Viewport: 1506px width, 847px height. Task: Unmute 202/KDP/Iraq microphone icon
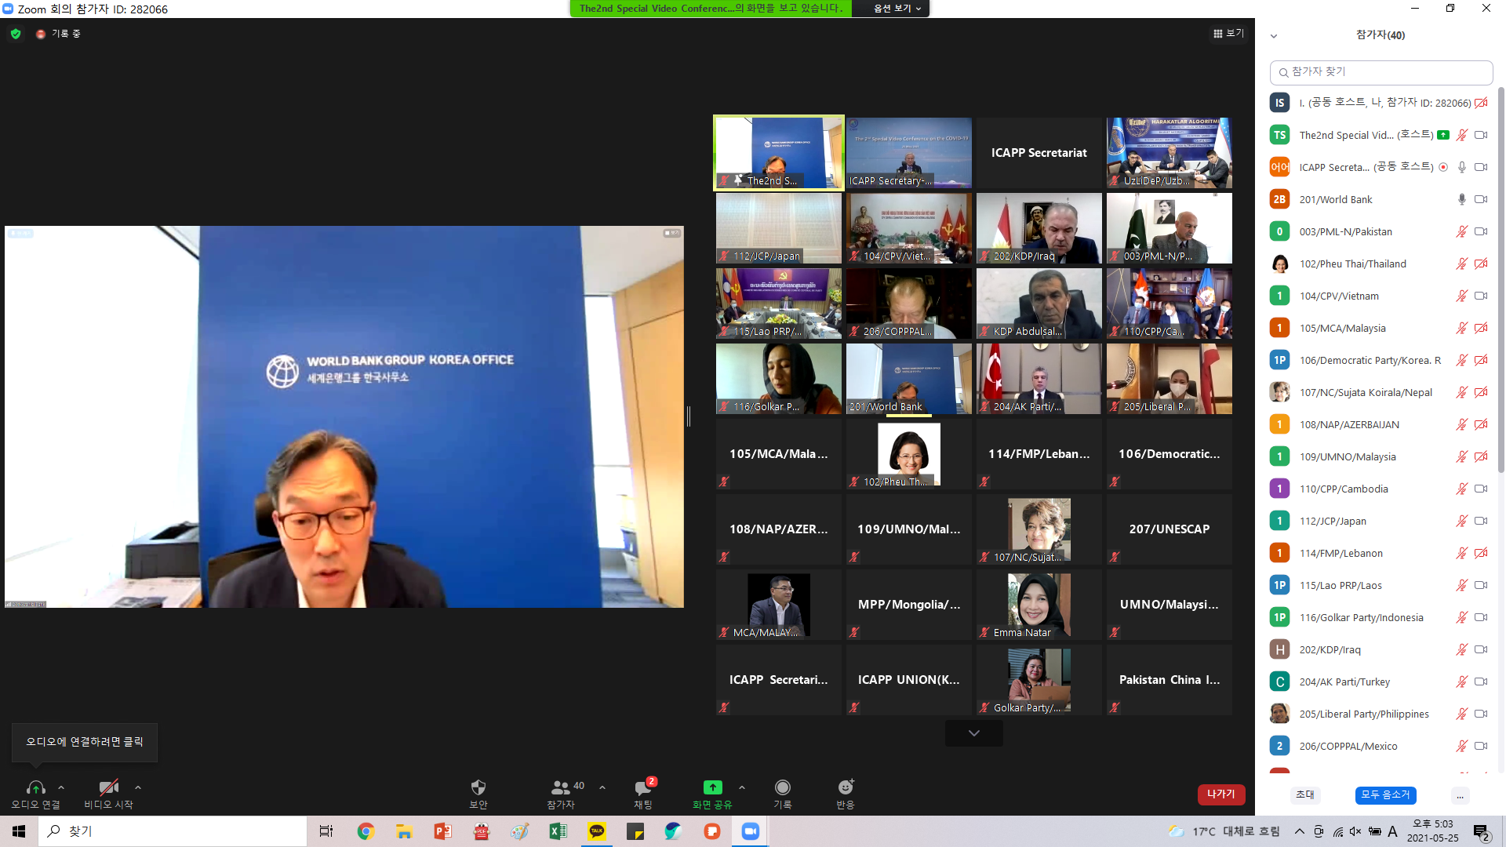tap(1462, 649)
